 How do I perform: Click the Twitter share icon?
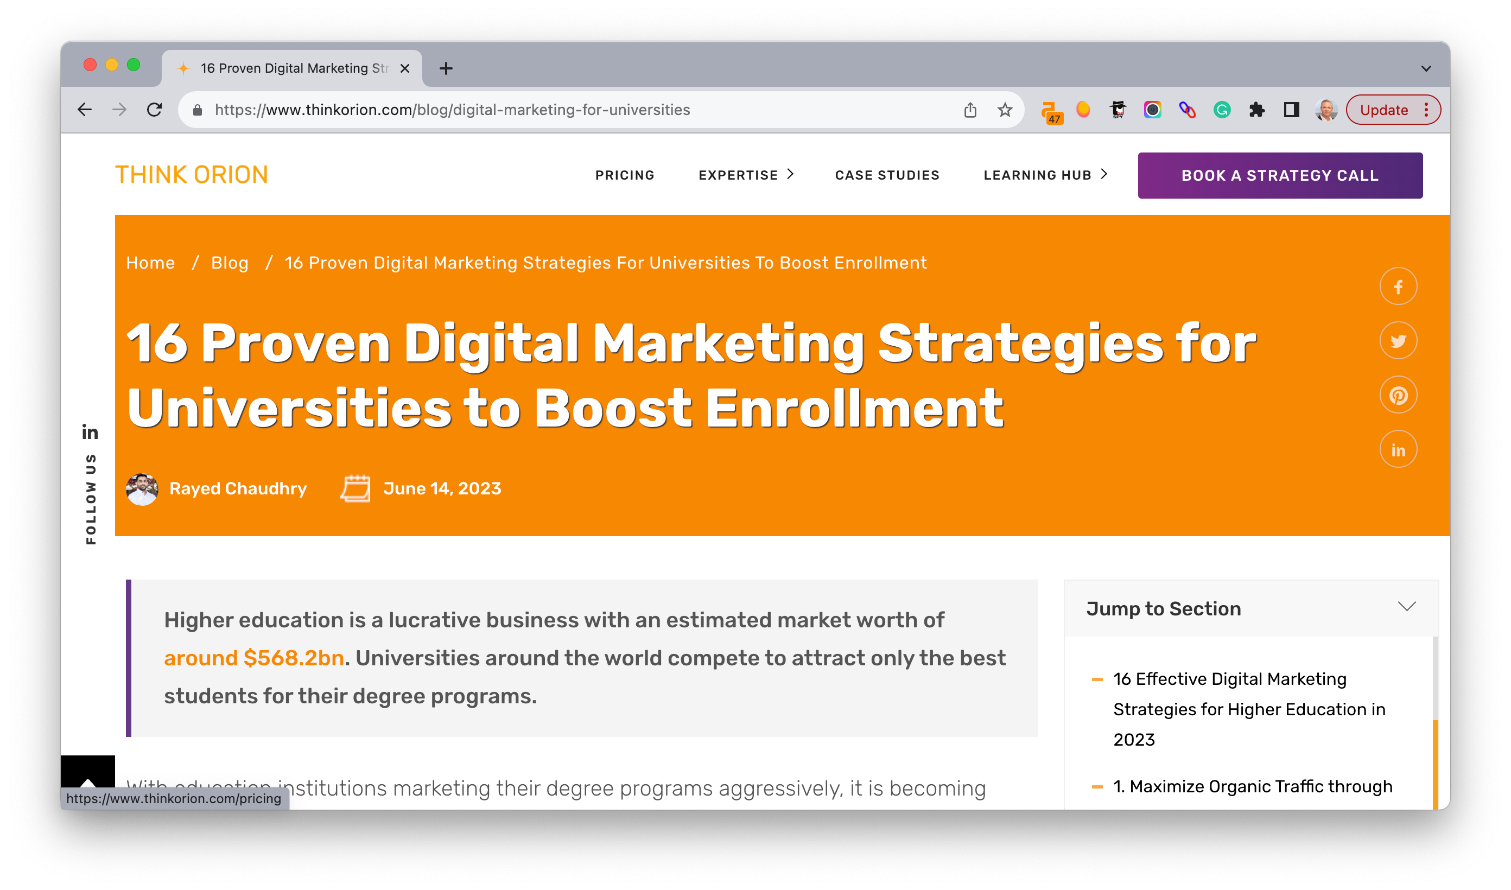click(x=1398, y=341)
